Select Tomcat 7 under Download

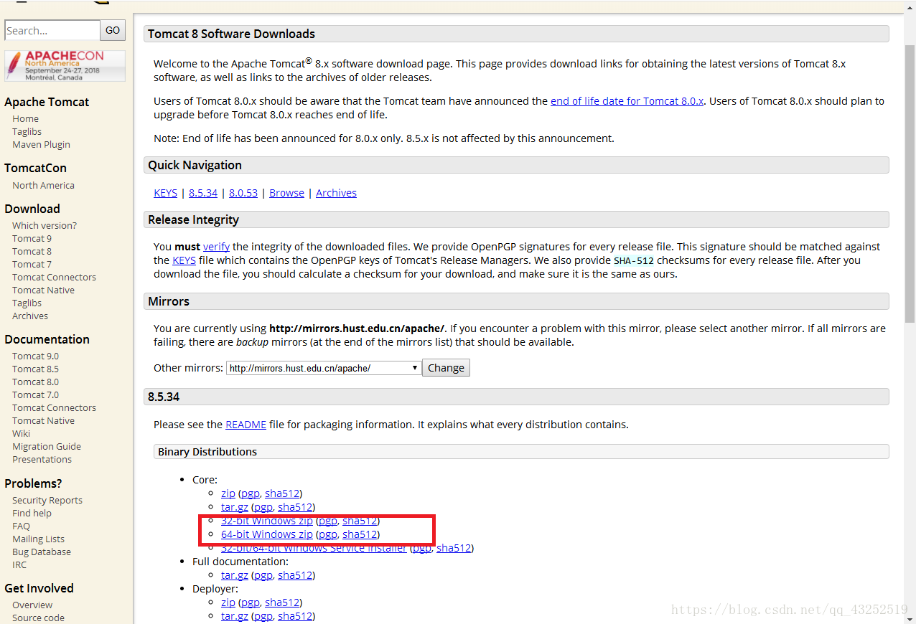tap(32, 264)
